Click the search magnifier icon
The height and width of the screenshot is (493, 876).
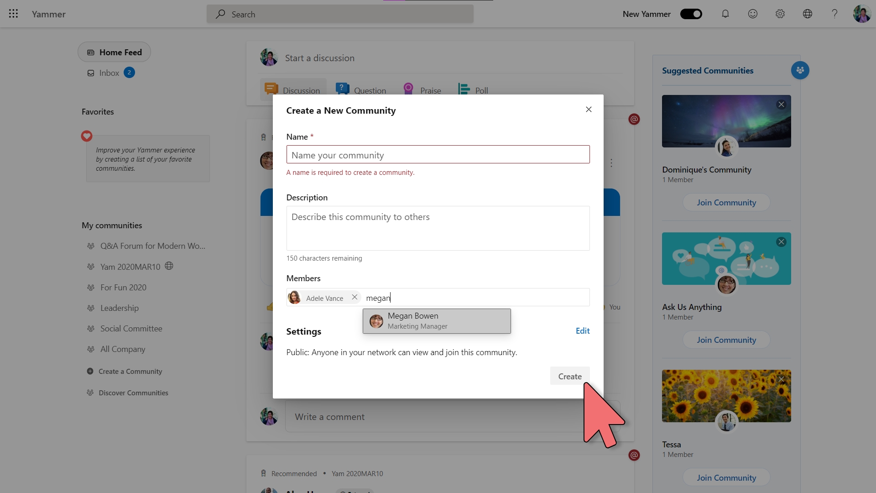220,14
